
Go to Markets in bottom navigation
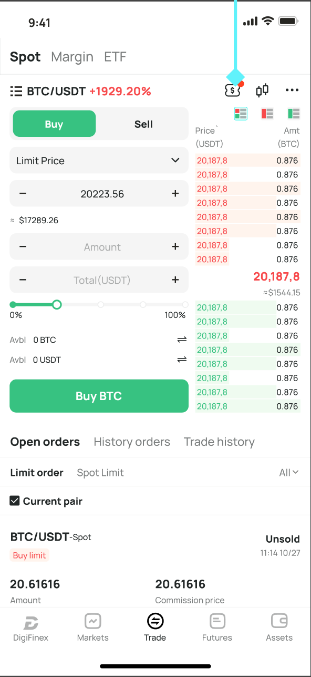click(93, 628)
